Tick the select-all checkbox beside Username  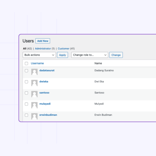(x=26, y=64)
